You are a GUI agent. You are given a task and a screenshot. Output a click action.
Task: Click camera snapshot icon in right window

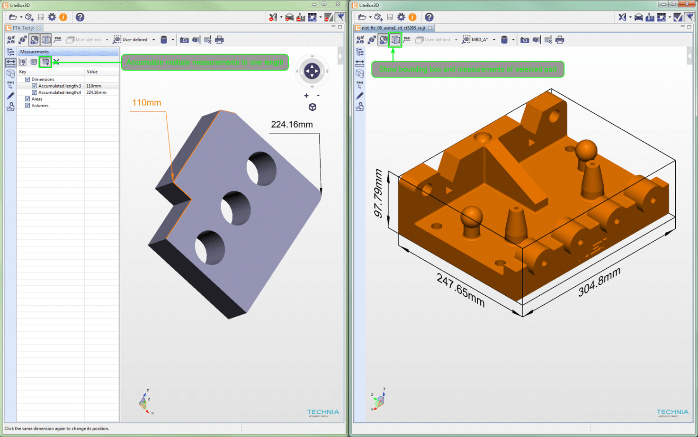[x=525, y=40]
